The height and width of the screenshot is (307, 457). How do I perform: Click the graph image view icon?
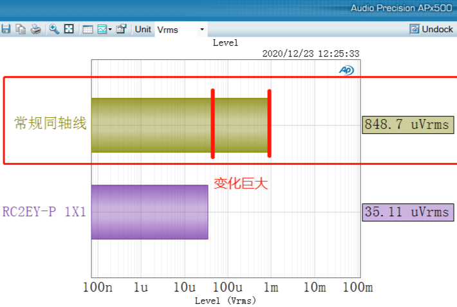[x=102, y=29]
